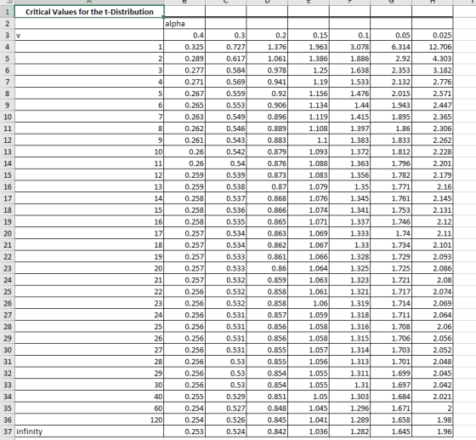Select the v value cell 60
Viewport: 476px width, 440px height.
[89, 408]
